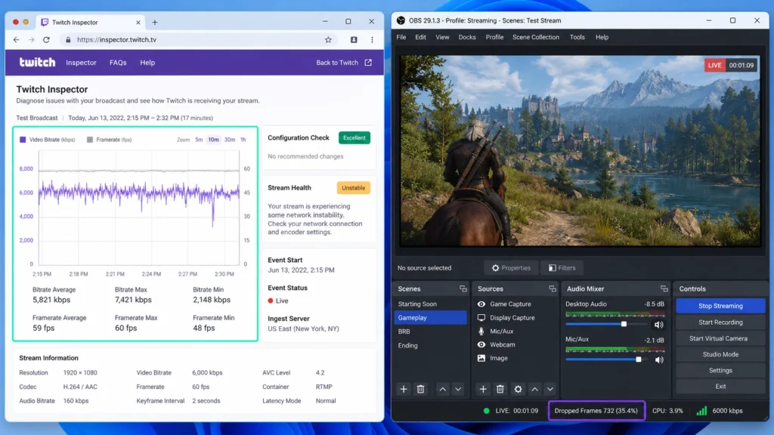774x435 pixels.
Task: Delete source with trash icon in Sources
Action: (x=500, y=389)
